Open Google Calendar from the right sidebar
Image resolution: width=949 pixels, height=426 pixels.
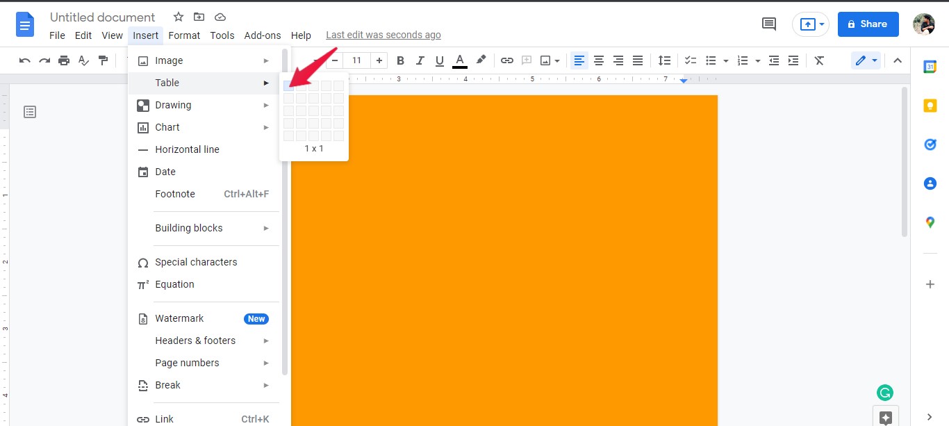pos(930,67)
